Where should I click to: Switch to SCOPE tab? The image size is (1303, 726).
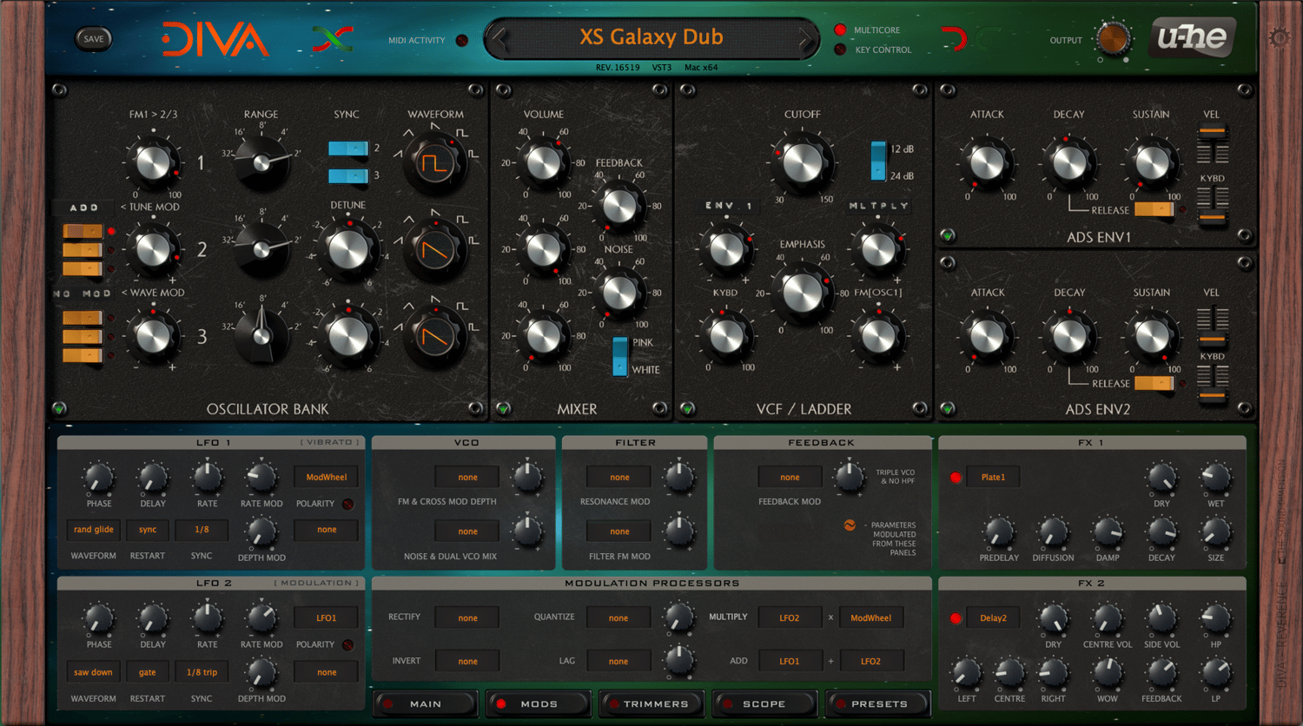tap(764, 704)
